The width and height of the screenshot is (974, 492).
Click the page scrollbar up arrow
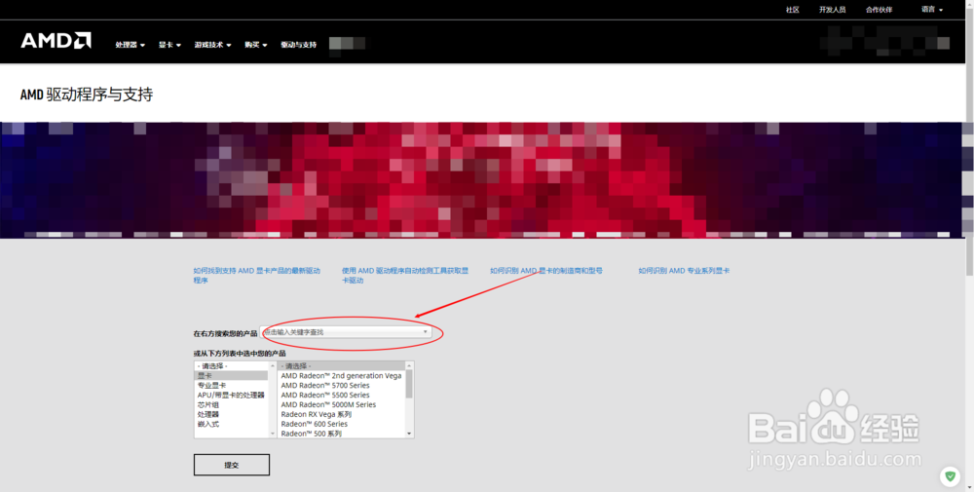click(x=970, y=4)
